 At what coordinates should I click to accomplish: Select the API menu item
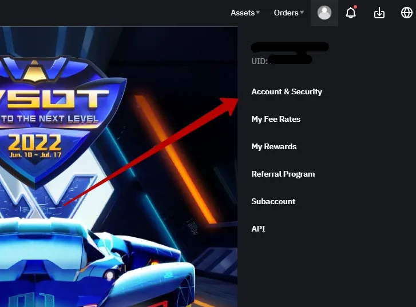coord(258,229)
